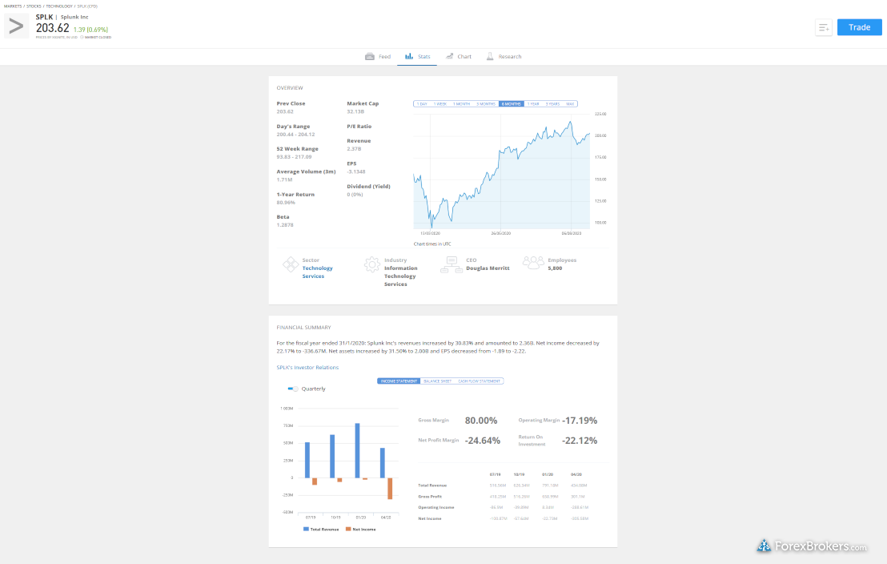Click the CEO org-chart icon

point(452,264)
